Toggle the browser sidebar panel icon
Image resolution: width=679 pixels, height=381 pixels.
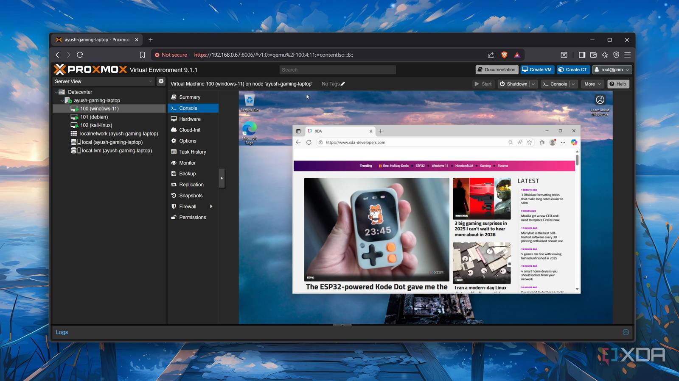582,55
